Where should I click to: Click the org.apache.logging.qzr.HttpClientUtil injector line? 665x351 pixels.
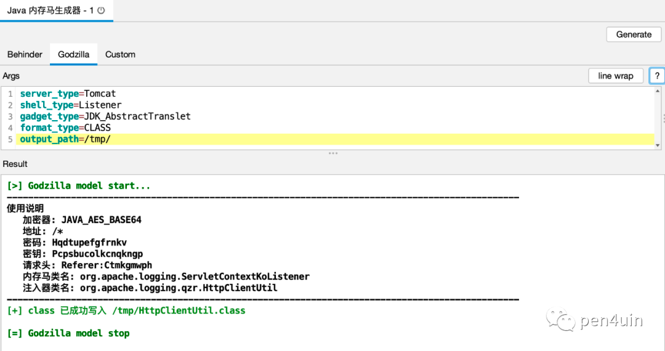tap(150, 288)
